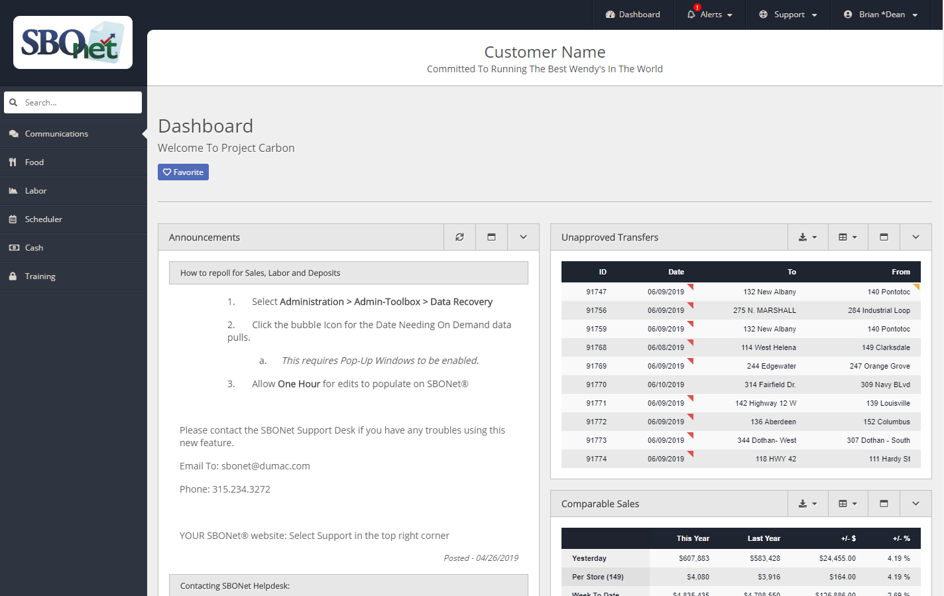The width and height of the screenshot is (944, 596).
Task: Open the repoll Sales, Labor and Deposits announcement
Action: [x=349, y=273]
